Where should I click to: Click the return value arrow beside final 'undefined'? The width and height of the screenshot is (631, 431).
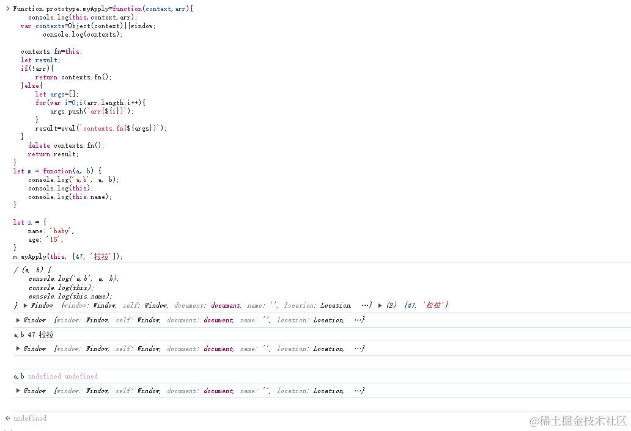pyautogui.click(x=8, y=418)
